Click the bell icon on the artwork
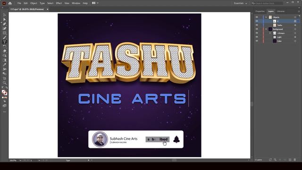302x170 pixels. [176, 139]
